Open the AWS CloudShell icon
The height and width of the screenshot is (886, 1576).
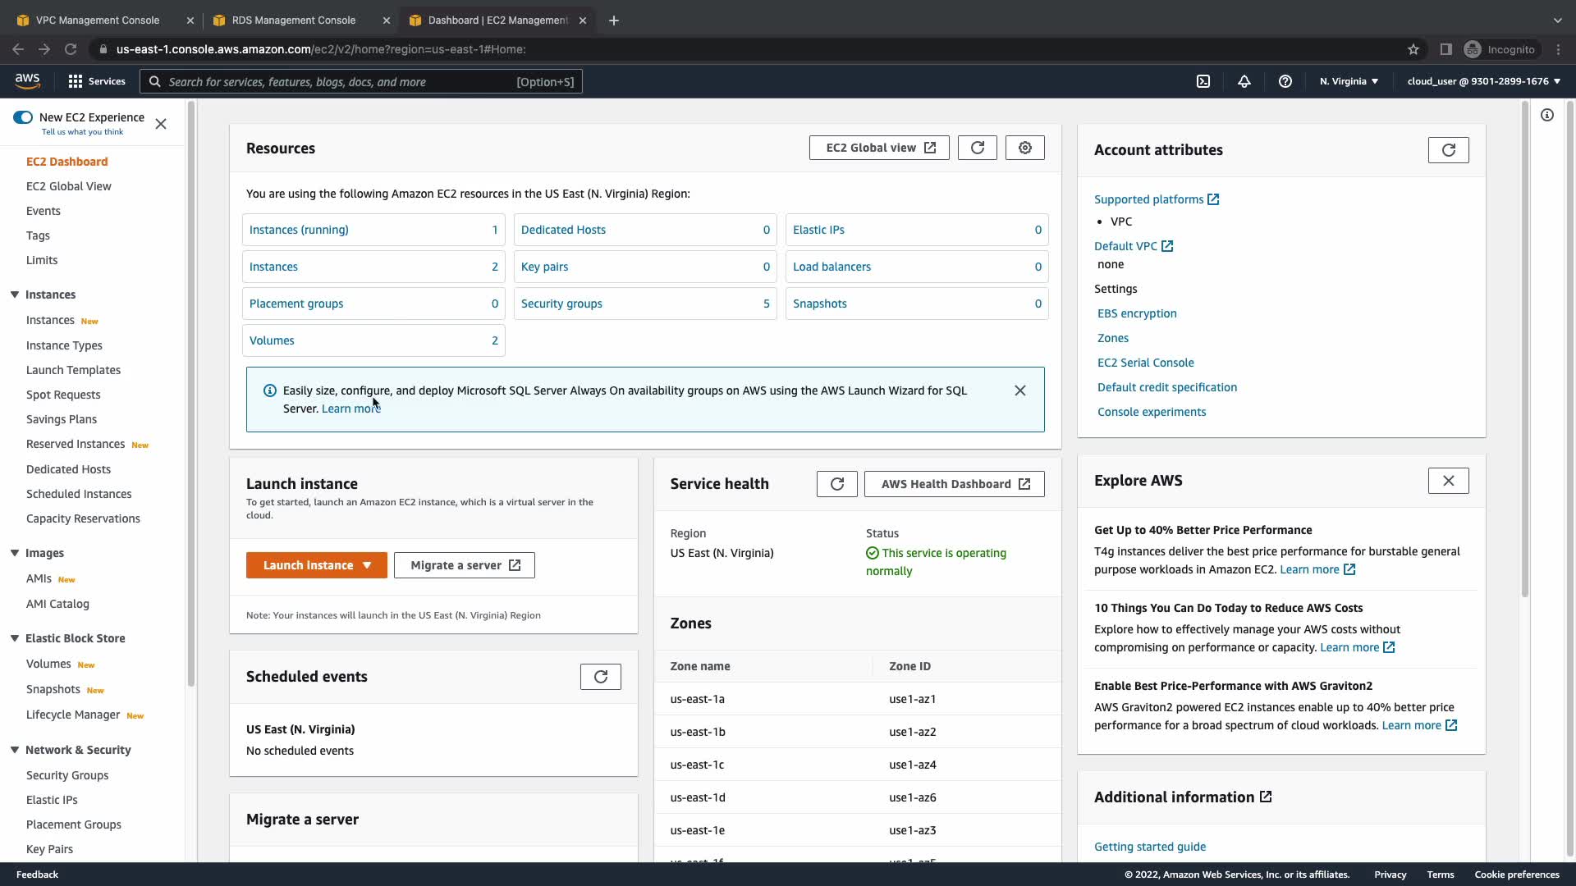pyautogui.click(x=1203, y=81)
